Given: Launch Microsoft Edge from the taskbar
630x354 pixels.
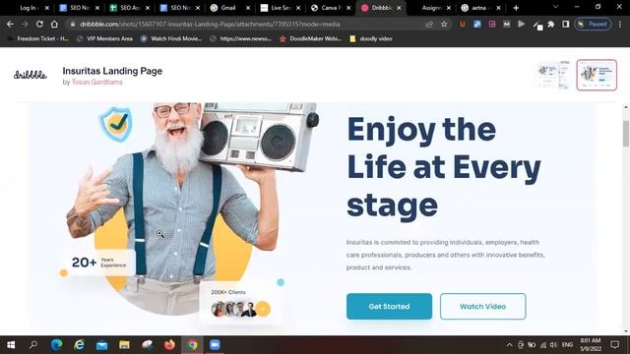Looking at the screenshot, I should (56, 345).
